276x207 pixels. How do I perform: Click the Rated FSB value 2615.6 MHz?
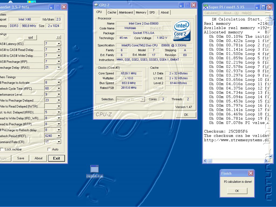(x=129, y=88)
